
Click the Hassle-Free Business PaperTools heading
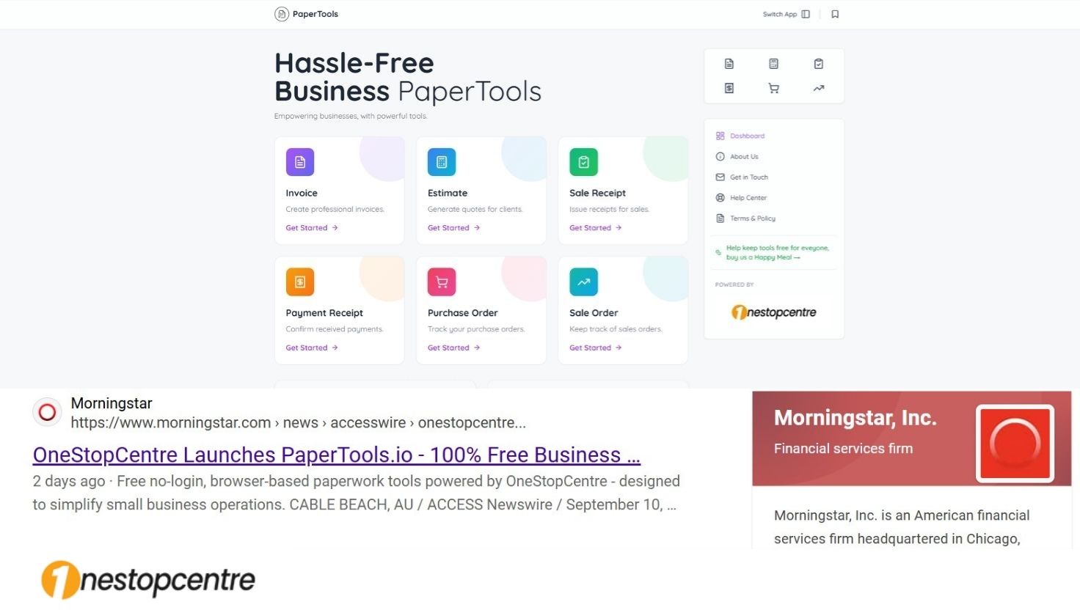[x=408, y=77]
